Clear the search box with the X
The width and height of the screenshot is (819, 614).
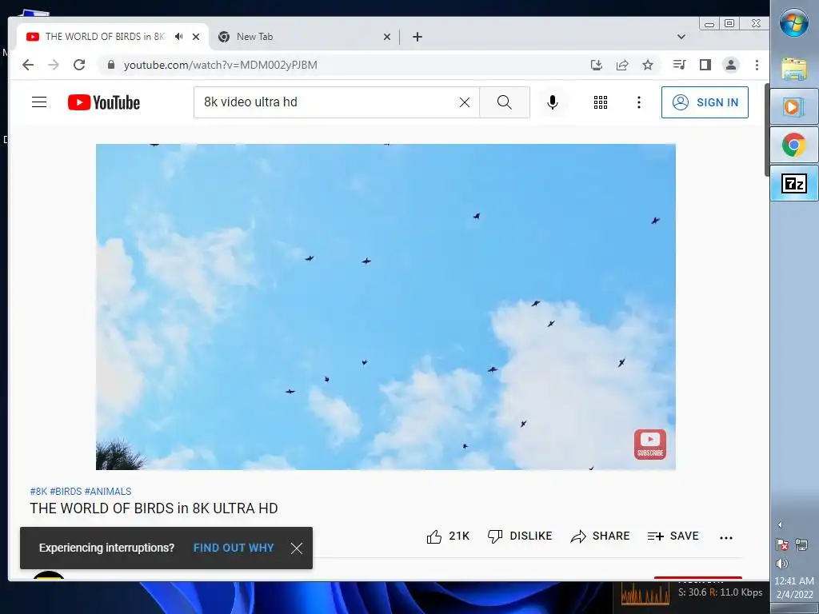(x=465, y=102)
